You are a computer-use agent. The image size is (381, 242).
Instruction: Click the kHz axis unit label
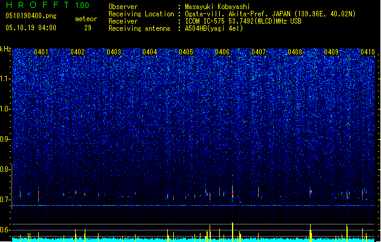(5, 49)
